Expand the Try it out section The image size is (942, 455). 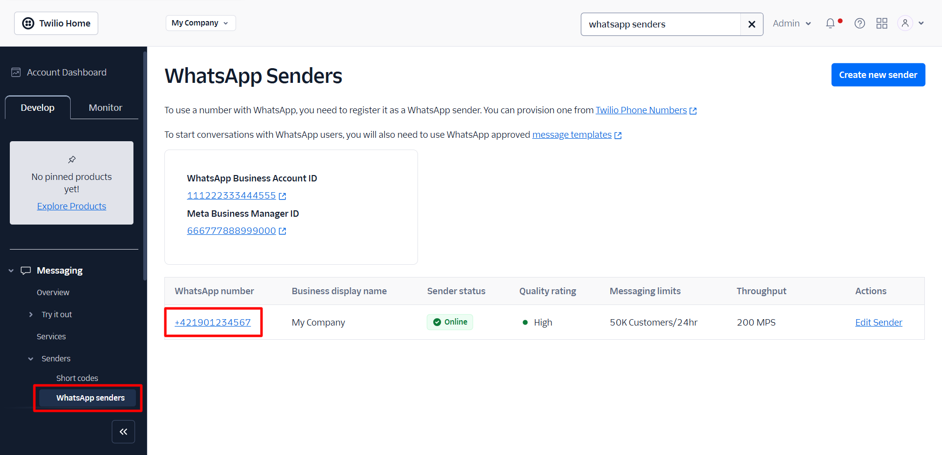point(31,315)
